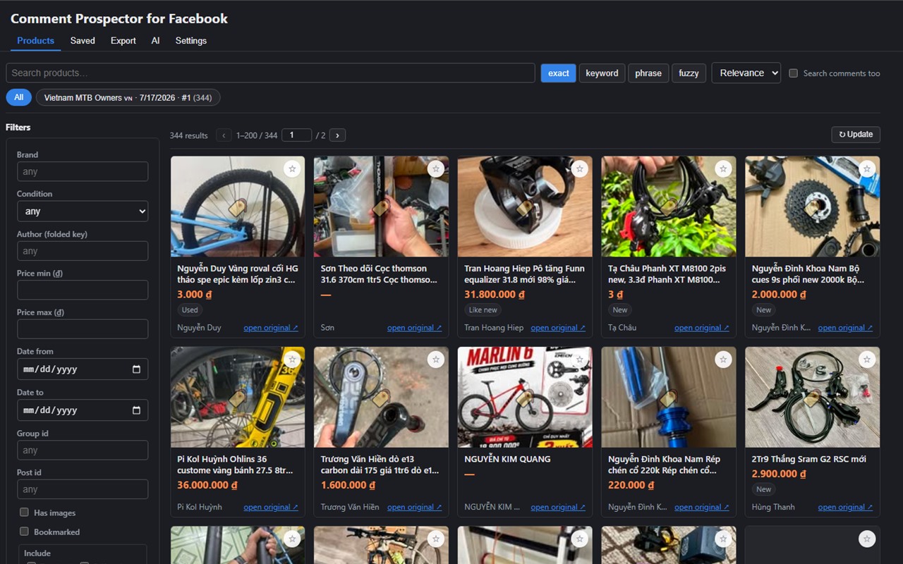Click price tag icon on Nguyễn Duy Vàng image
The height and width of the screenshot is (564, 903).
click(237, 207)
